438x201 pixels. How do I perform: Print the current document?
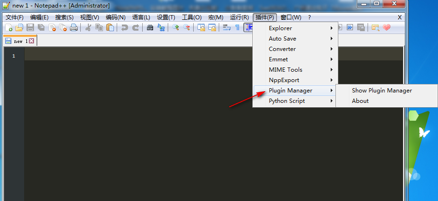point(73,27)
